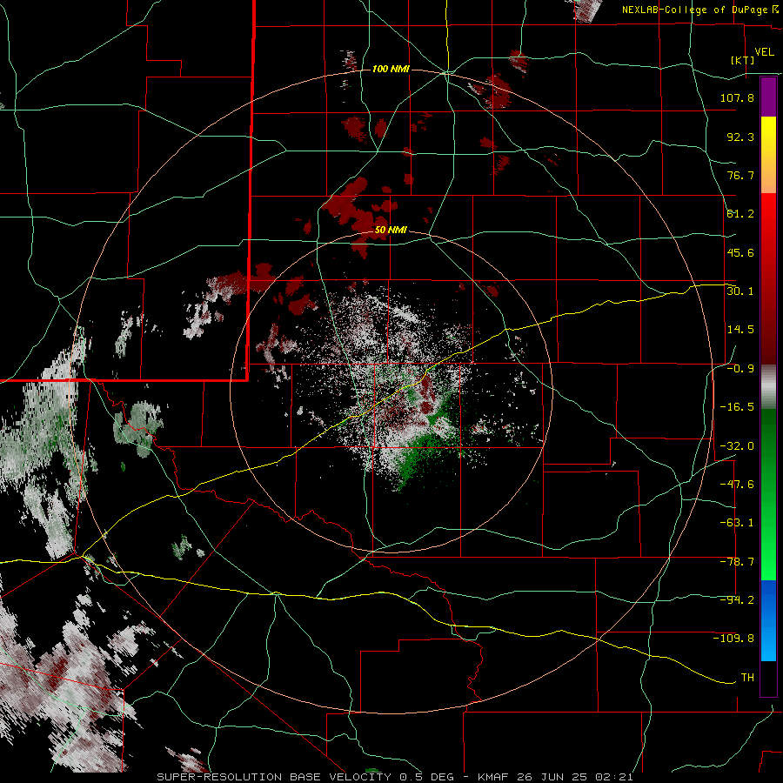Click the gray zero-velocity segment of color bar
This screenshot has height=783, width=783.
[x=768, y=387]
